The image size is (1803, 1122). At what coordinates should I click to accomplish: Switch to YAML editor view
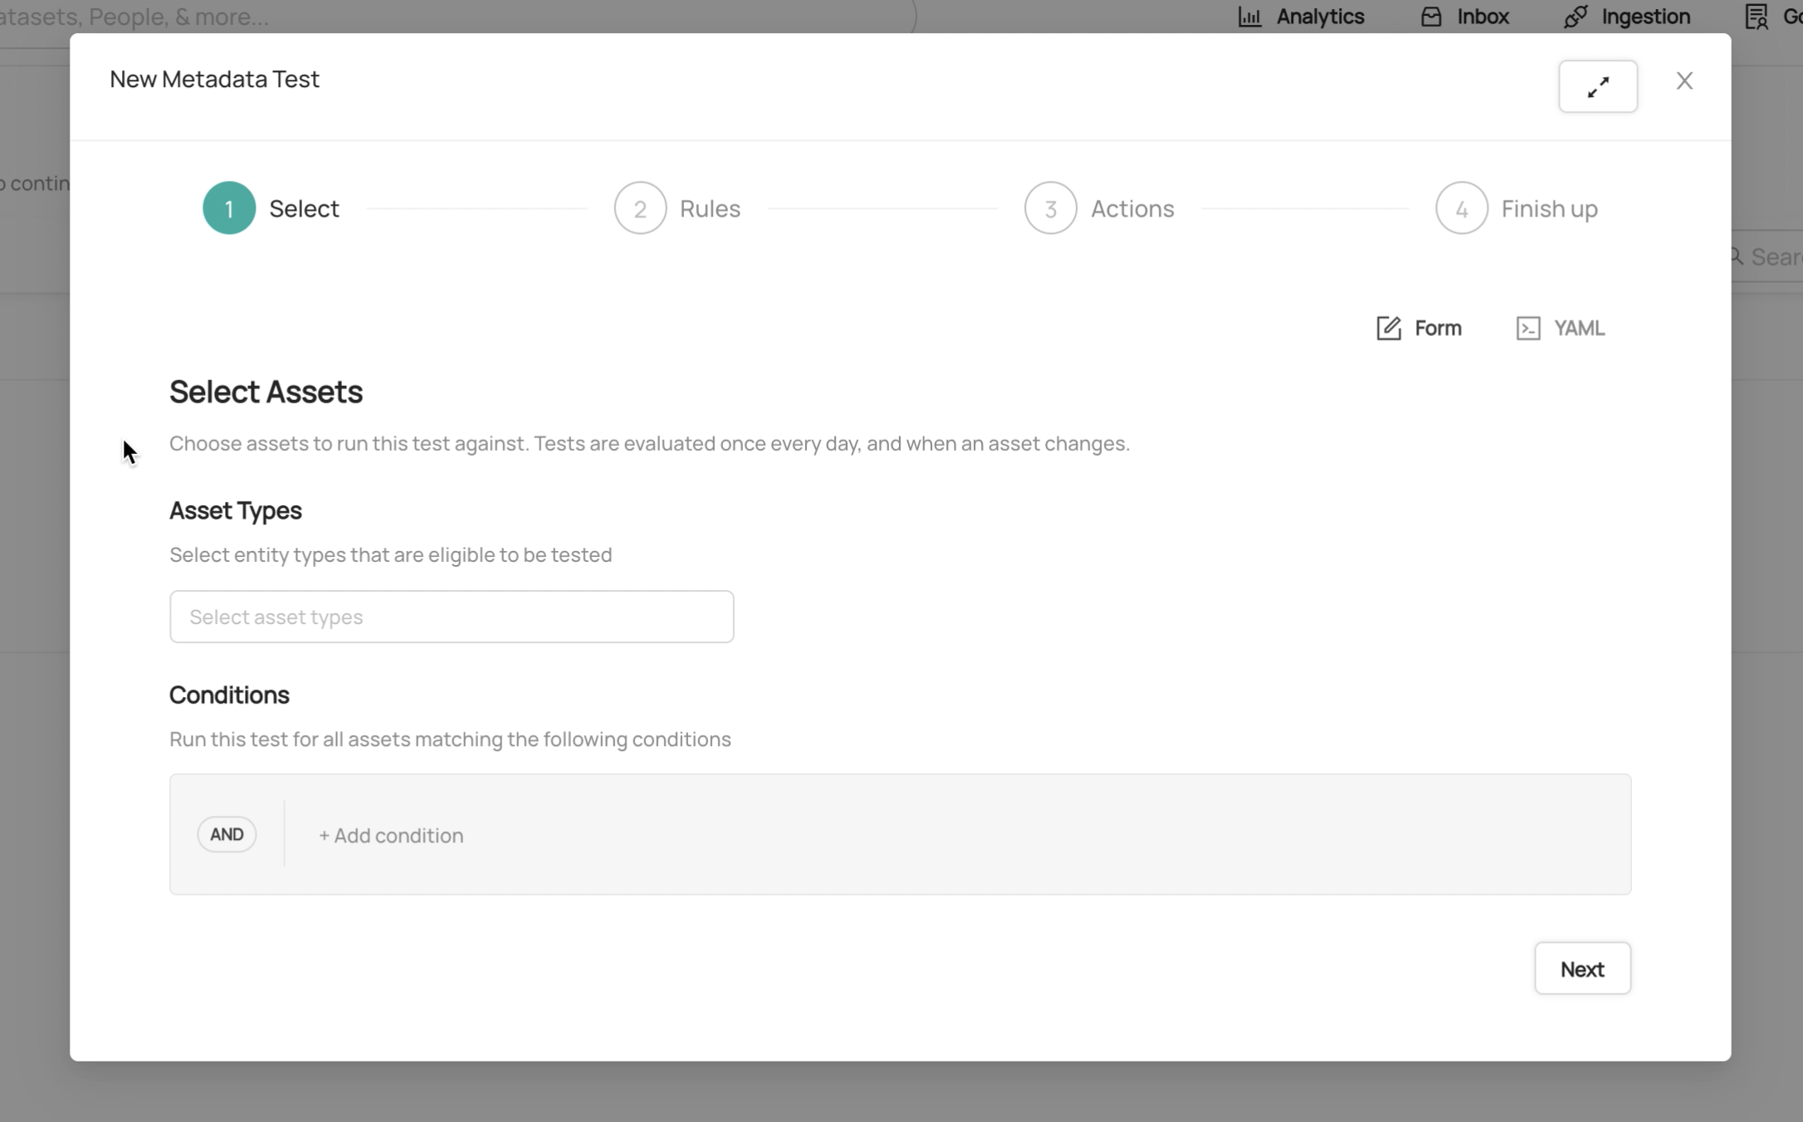pos(1577,329)
